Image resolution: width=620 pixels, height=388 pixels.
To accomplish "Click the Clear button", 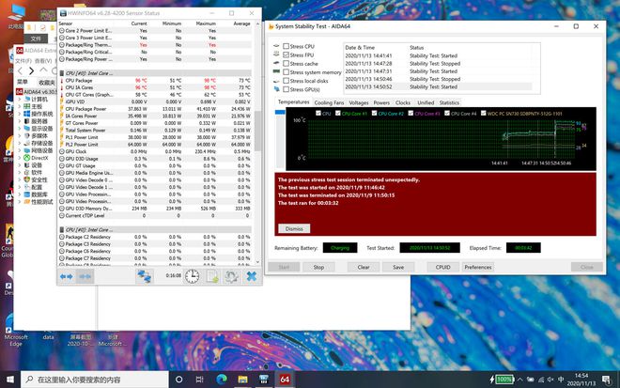I will 364,267.
